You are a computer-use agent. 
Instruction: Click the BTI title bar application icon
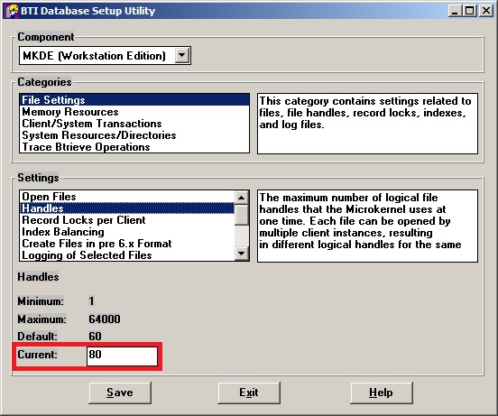pyautogui.click(x=12, y=11)
